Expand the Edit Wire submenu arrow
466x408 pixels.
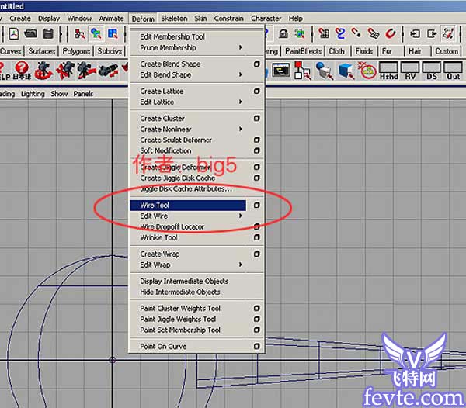point(241,216)
